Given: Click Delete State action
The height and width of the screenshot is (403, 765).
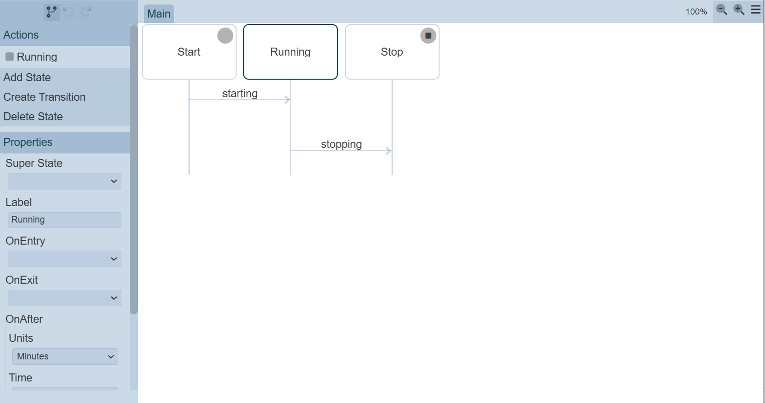Looking at the screenshot, I should pyautogui.click(x=33, y=116).
